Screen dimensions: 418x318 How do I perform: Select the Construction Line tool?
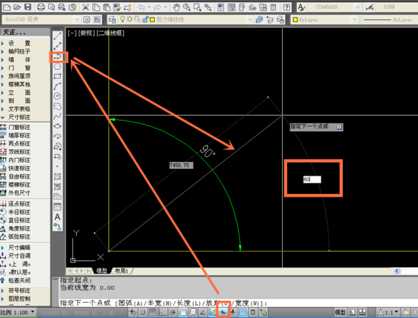58,46
